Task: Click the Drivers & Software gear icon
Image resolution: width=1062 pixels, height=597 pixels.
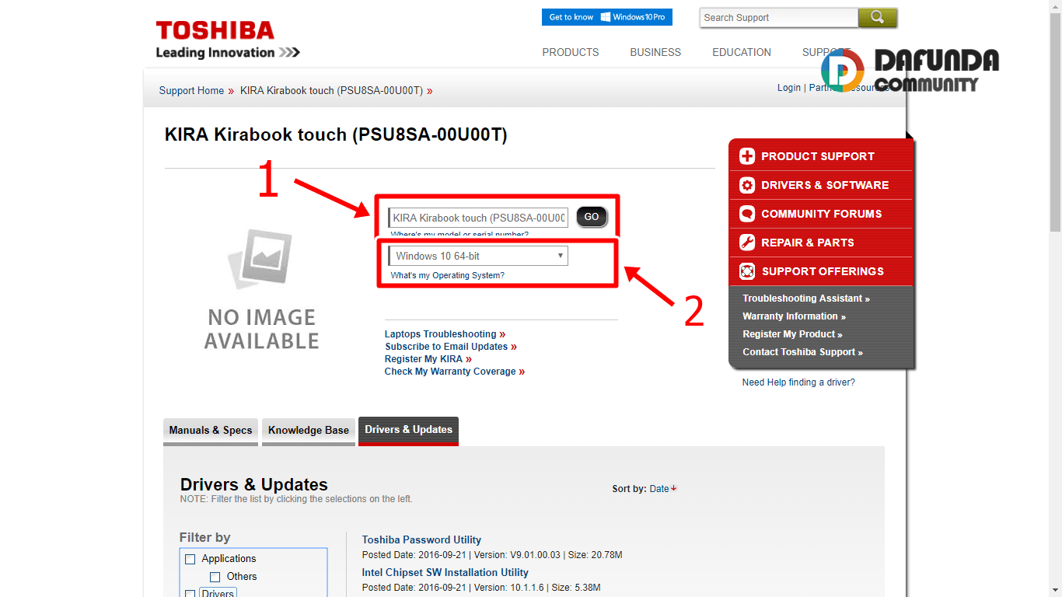Action: 747,185
